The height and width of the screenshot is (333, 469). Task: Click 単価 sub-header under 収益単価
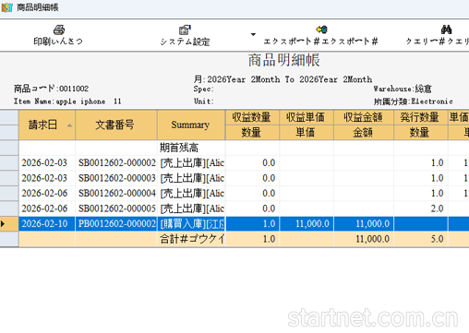(307, 133)
